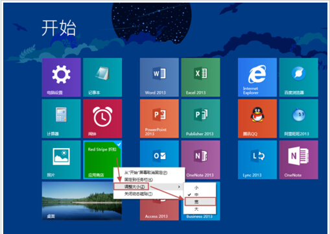The width and height of the screenshot is (330, 234).
Task: Open the 阿里旺旺2013 tile
Action: 299,118
